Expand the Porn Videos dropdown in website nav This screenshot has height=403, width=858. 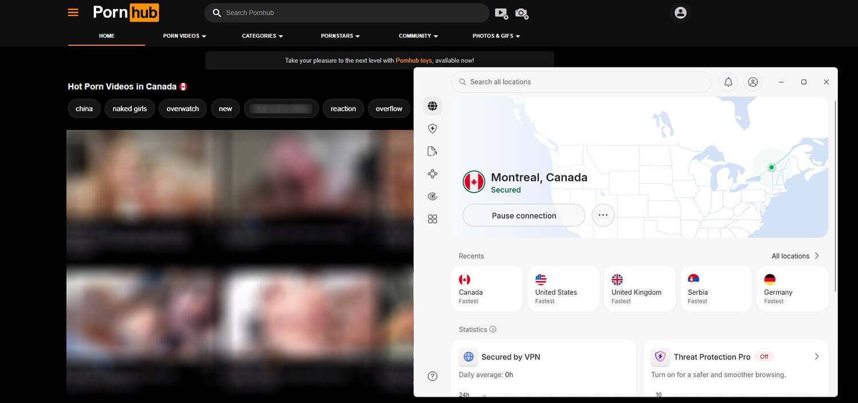click(184, 36)
